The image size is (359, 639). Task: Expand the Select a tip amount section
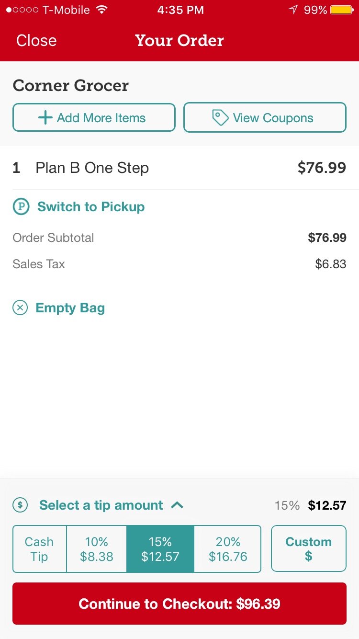(x=102, y=504)
